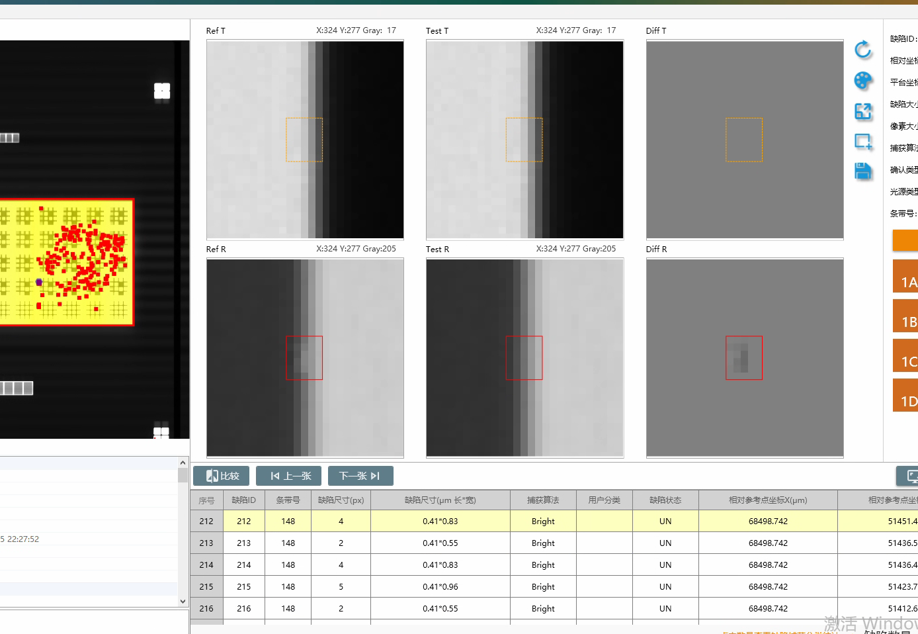
Task: Select the add region rectangle icon
Action: tap(862, 142)
